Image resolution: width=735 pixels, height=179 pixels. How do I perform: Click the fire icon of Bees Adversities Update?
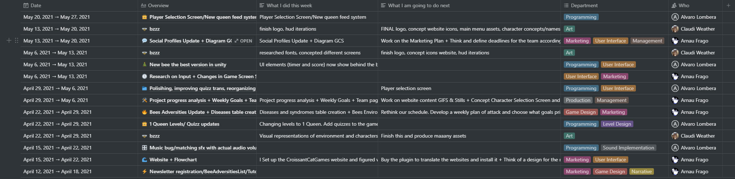coord(145,112)
